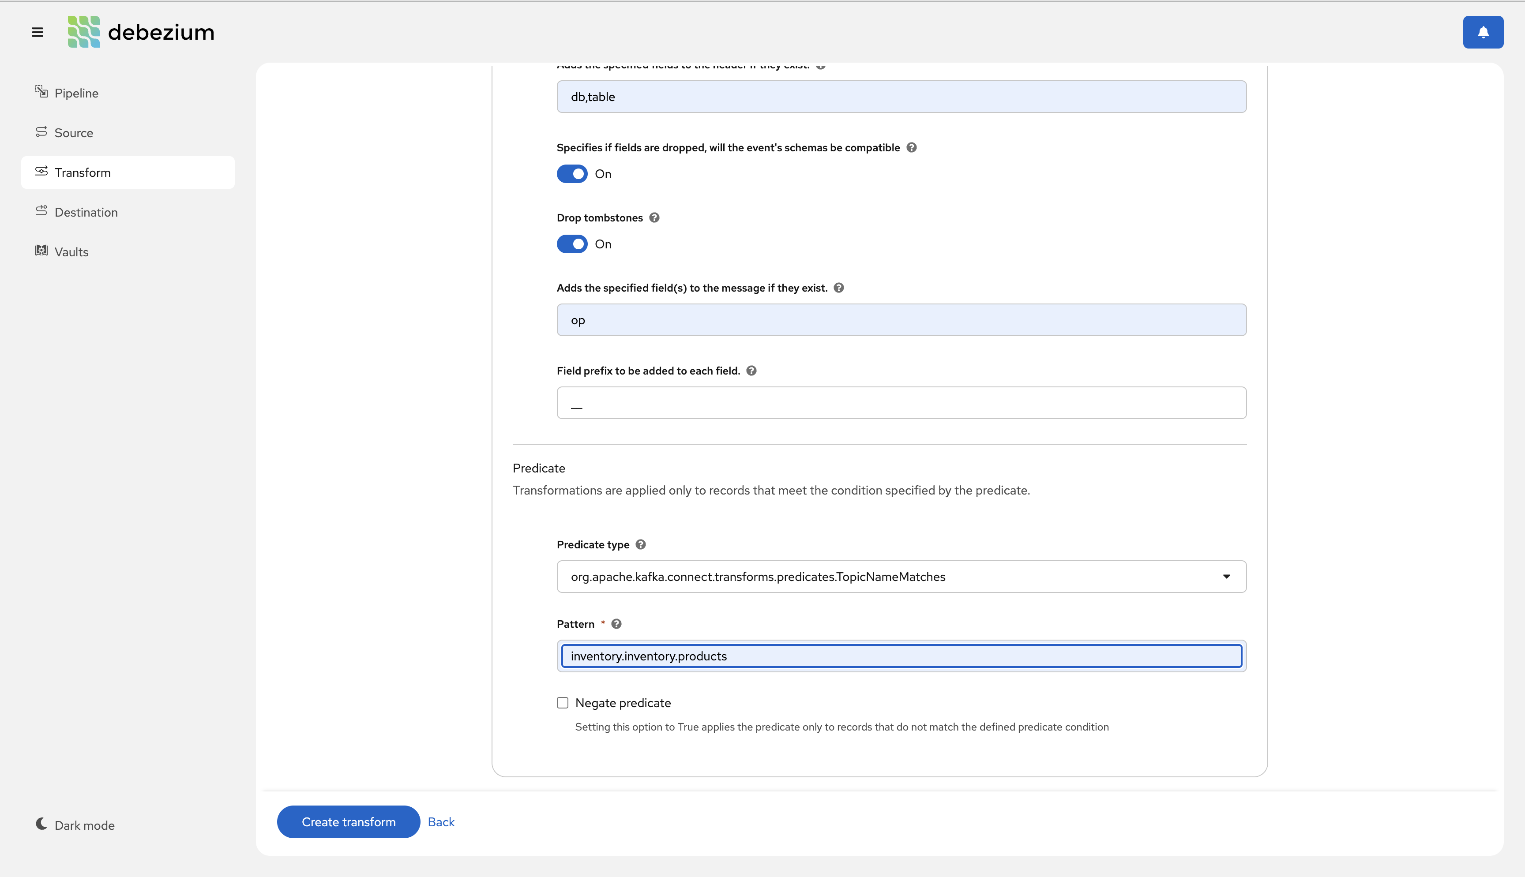Turn off the Drop tombstones switch
The image size is (1525, 877).
coord(571,244)
